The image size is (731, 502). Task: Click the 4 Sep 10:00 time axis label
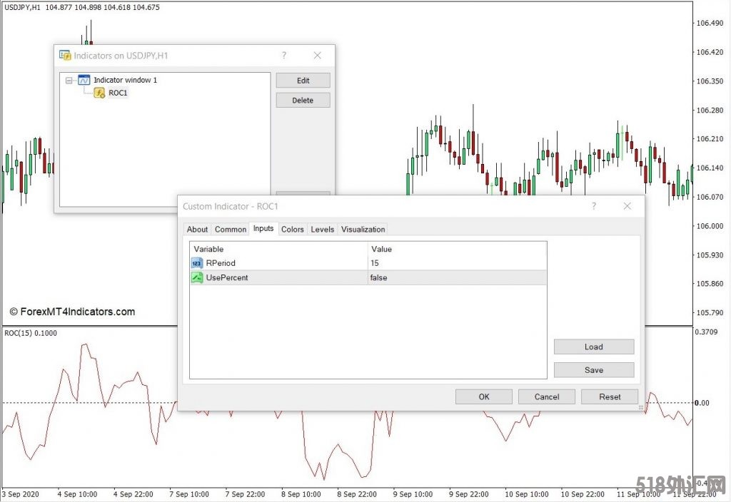pos(77,494)
